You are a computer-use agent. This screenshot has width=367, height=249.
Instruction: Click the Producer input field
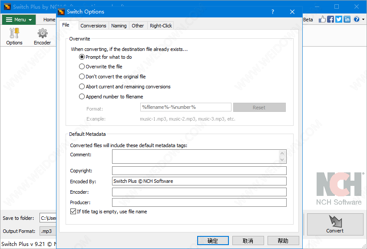[x=199, y=202]
